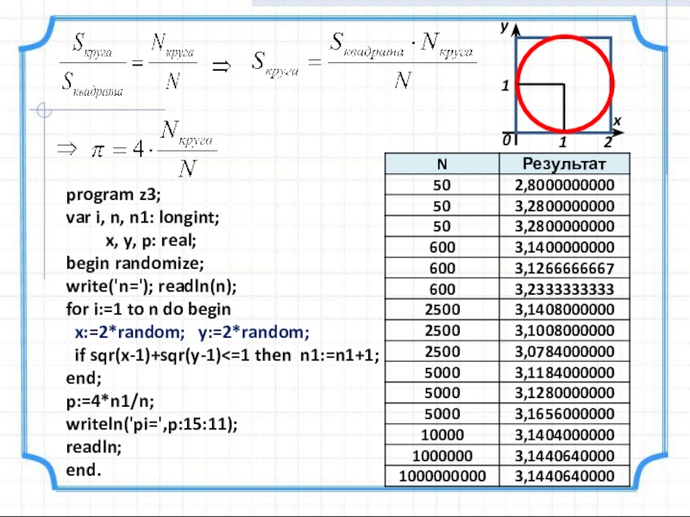
Task: Click the "Результат" table header
Action: click(x=564, y=164)
